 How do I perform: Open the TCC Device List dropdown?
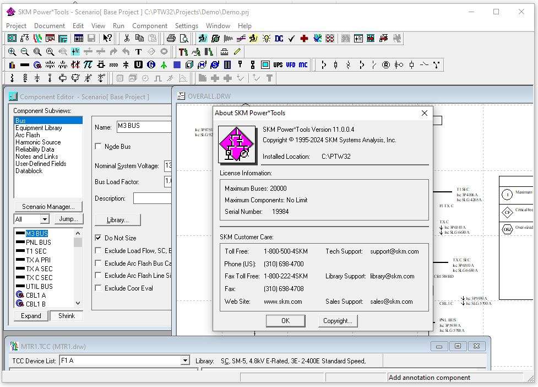(x=185, y=360)
